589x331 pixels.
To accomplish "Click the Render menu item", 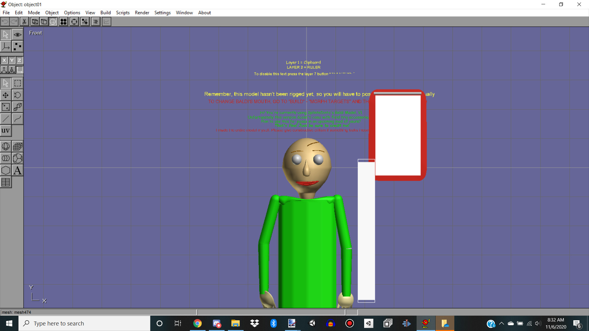I will click(x=142, y=13).
